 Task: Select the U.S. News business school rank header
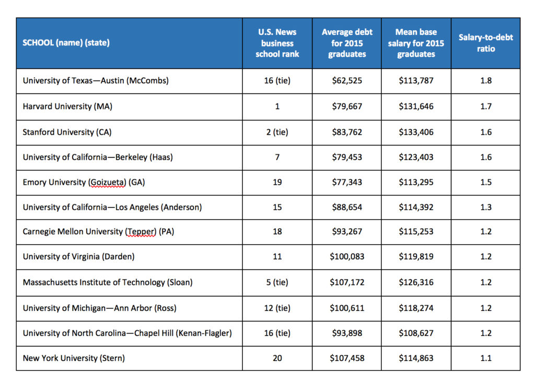pyautogui.click(x=277, y=43)
